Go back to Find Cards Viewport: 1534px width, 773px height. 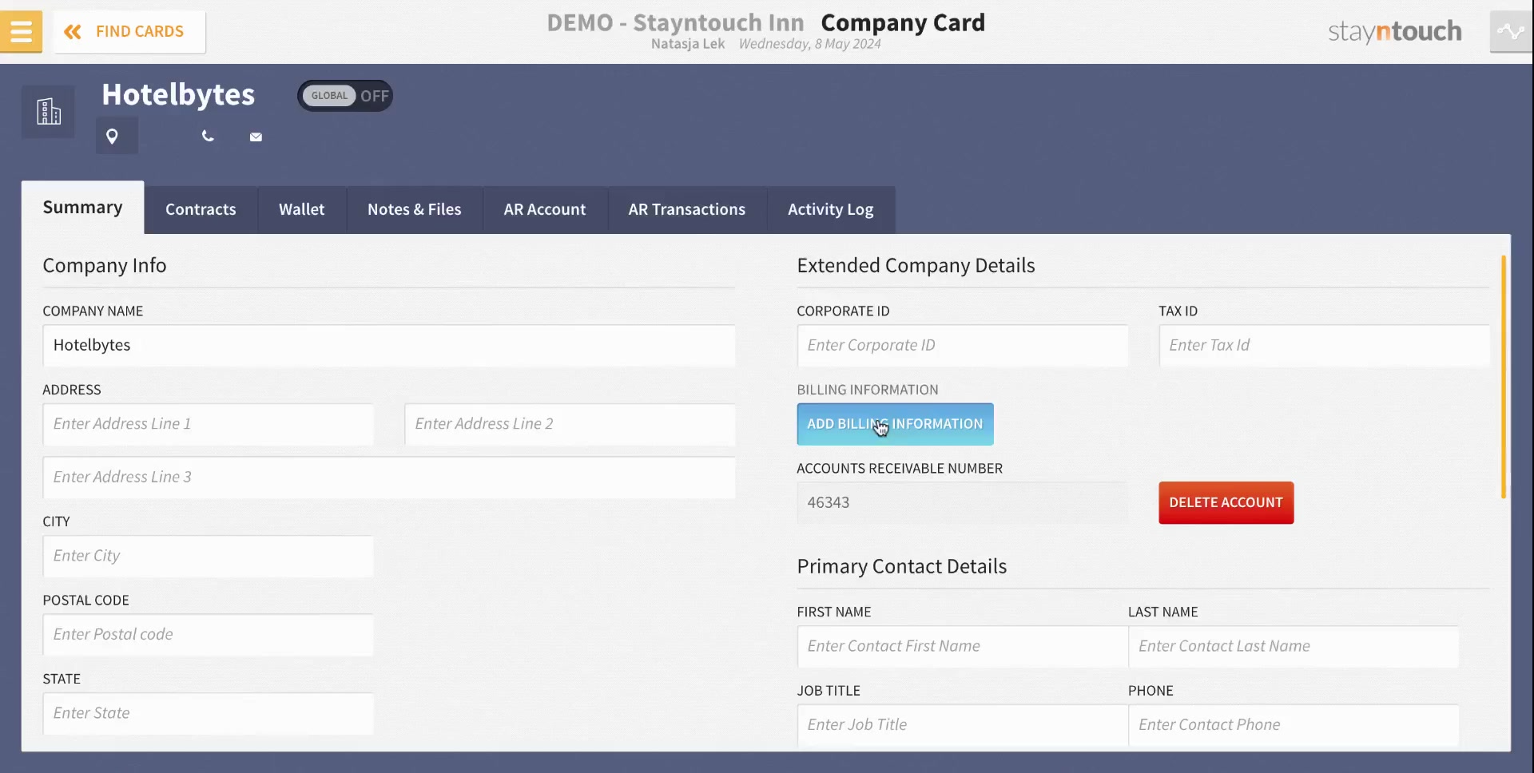[129, 32]
